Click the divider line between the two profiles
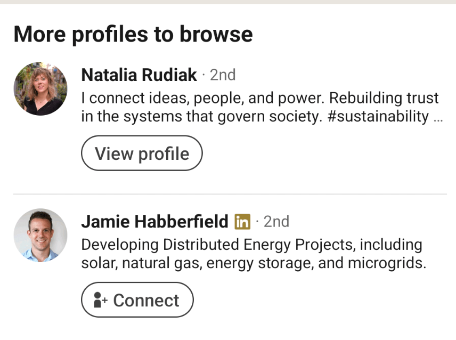The image size is (456, 340). point(230,194)
